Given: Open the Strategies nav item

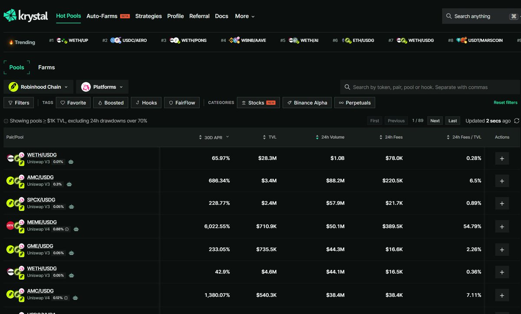Looking at the screenshot, I should [x=148, y=16].
